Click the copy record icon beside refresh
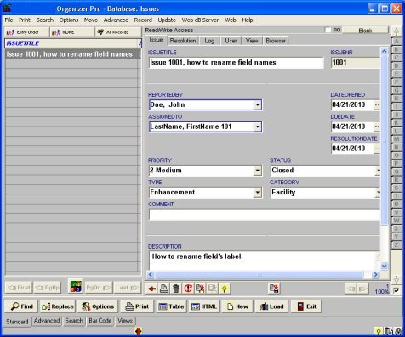The image size is (405, 337). [x=200, y=289]
